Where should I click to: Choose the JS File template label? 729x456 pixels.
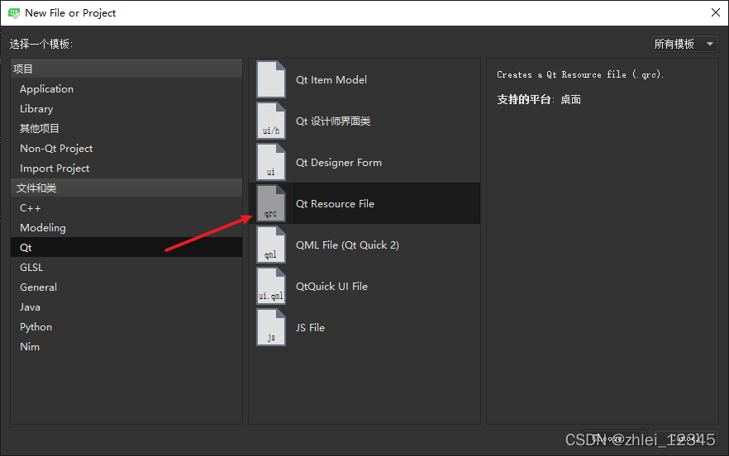(310, 328)
